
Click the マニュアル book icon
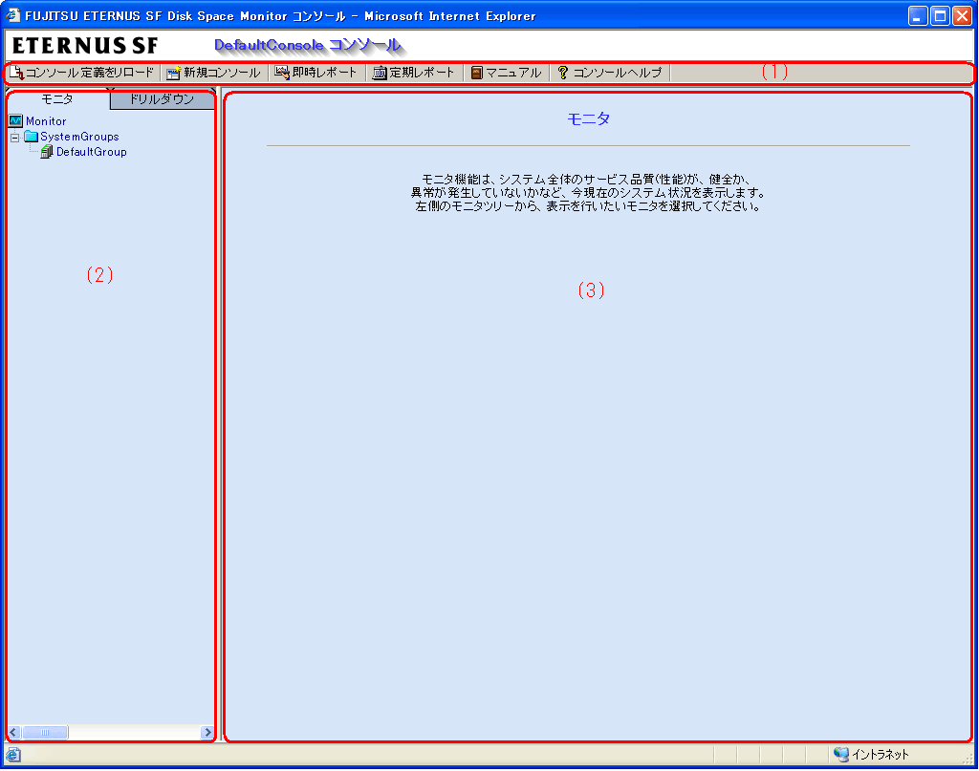[x=476, y=73]
